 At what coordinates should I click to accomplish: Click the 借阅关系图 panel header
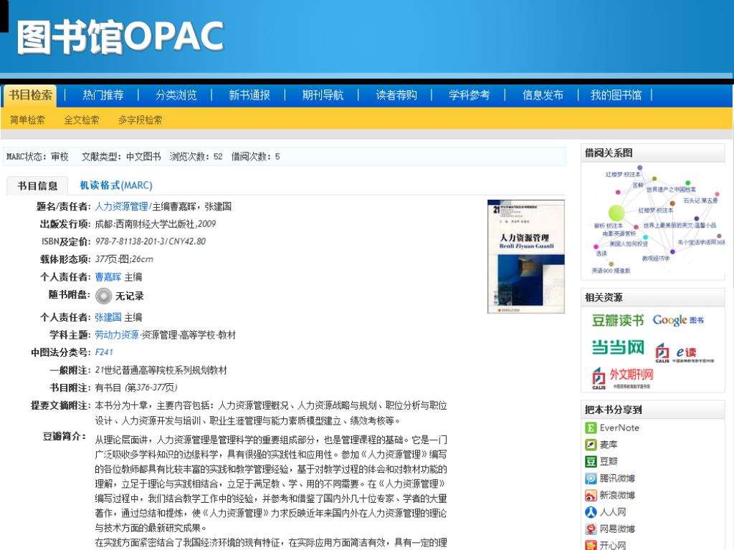coord(653,153)
